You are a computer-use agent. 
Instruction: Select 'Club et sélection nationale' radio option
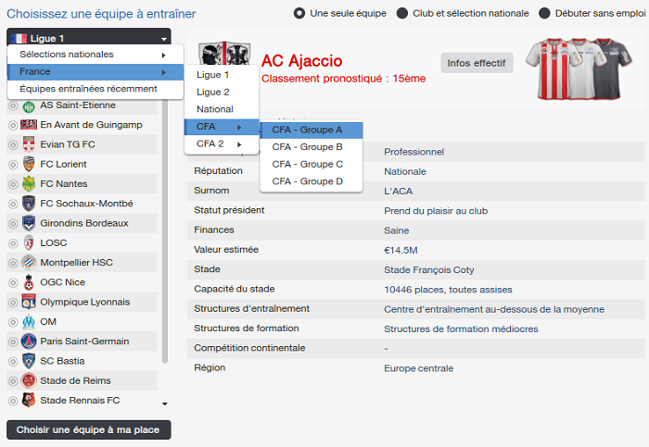tap(401, 13)
